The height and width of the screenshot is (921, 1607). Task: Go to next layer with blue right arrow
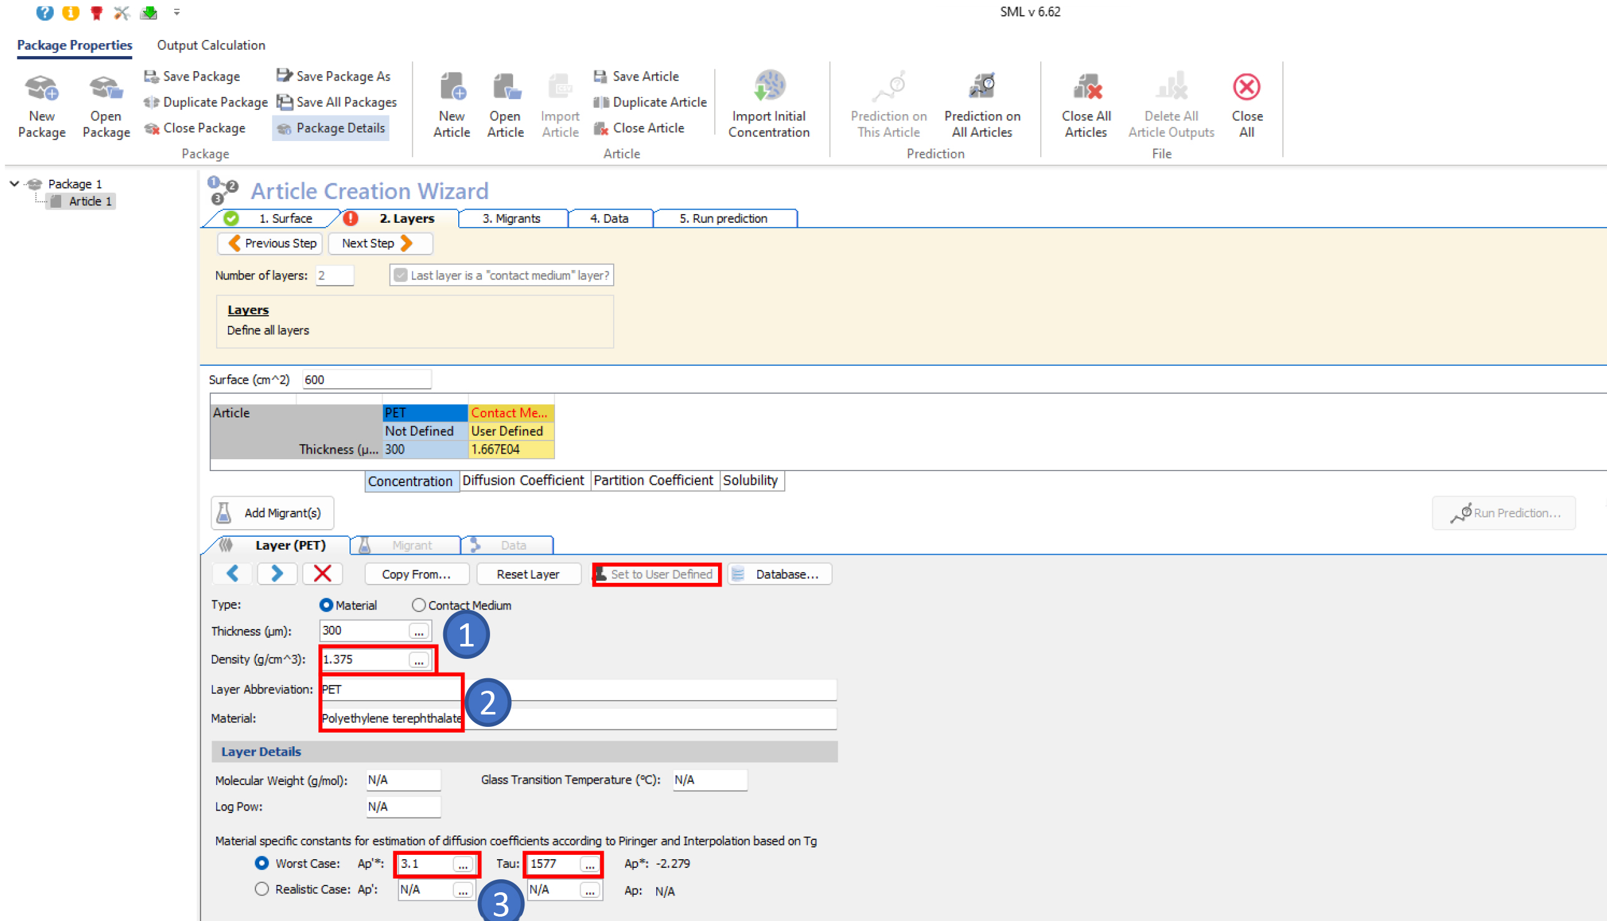(x=277, y=573)
